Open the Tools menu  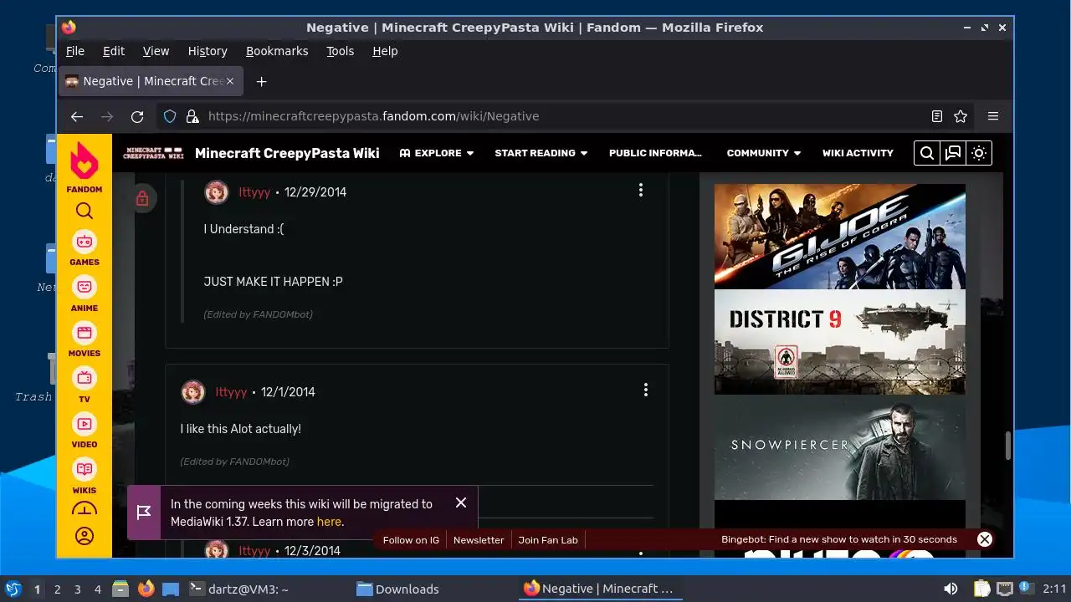(341, 51)
